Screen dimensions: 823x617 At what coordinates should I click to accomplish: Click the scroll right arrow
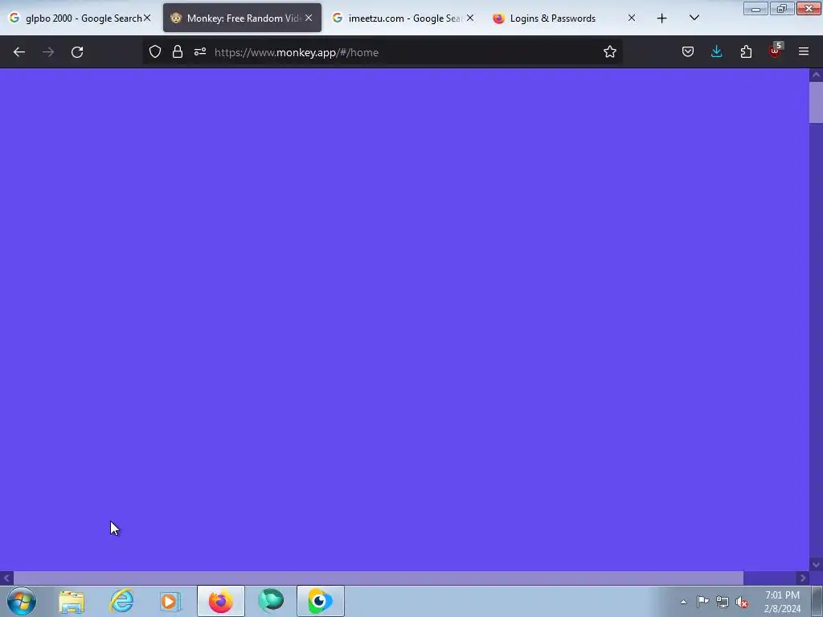pos(803,578)
